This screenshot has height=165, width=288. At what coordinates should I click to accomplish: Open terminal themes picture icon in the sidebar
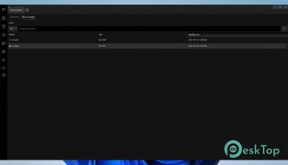click(3, 43)
